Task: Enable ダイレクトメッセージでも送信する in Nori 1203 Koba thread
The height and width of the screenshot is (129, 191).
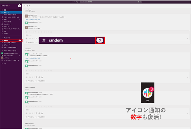Action: (x=26, y=117)
